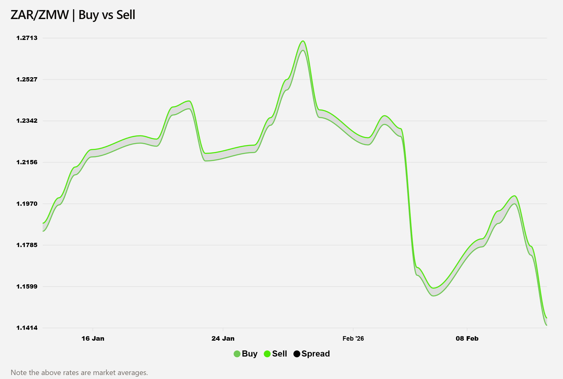This screenshot has height=379, width=563.
Task: Click the "16 Jan" x-axis label
Action: point(93,339)
